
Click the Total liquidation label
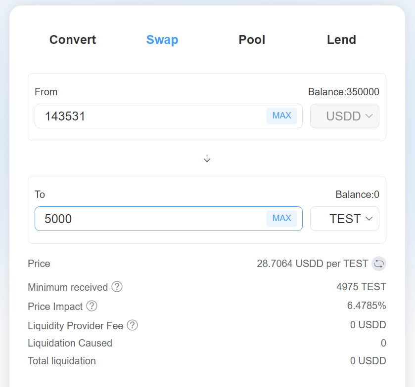[x=62, y=361]
